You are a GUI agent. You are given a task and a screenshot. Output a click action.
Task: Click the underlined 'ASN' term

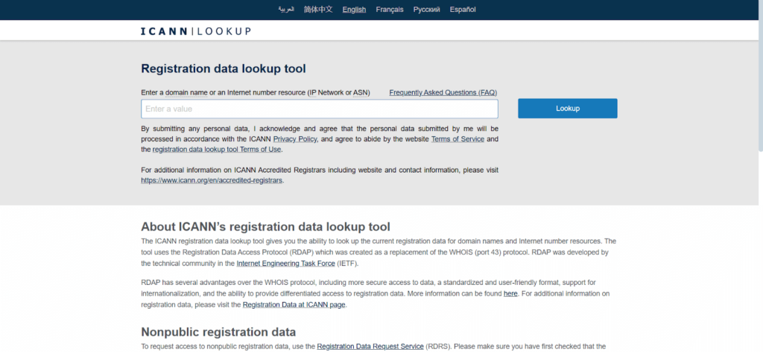tap(360, 92)
